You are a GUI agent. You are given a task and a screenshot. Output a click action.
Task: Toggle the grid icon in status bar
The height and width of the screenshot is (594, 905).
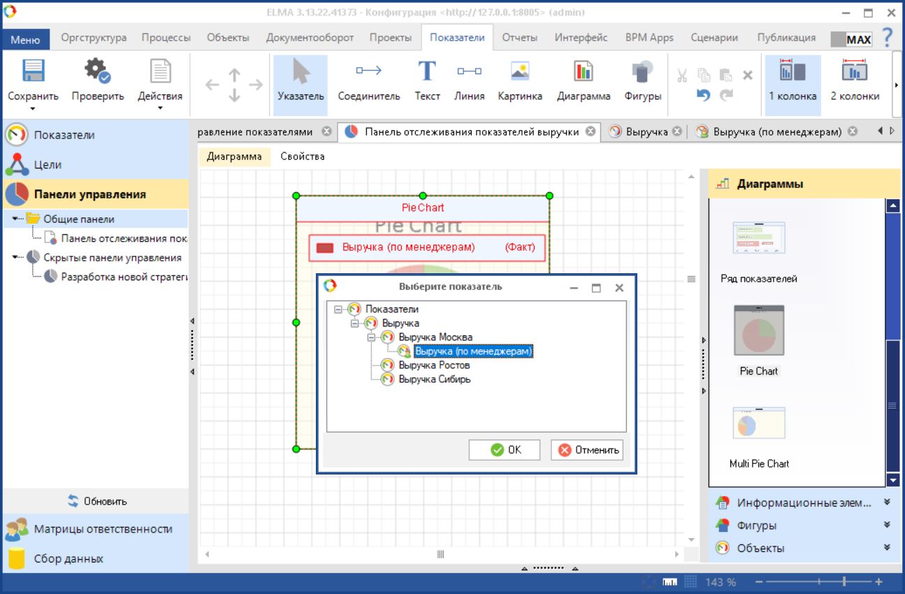point(690,581)
